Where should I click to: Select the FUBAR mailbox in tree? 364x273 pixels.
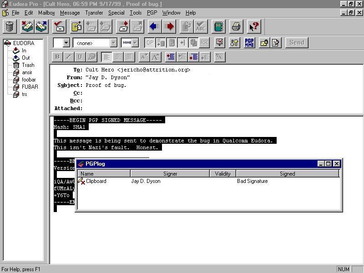coord(30,87)
